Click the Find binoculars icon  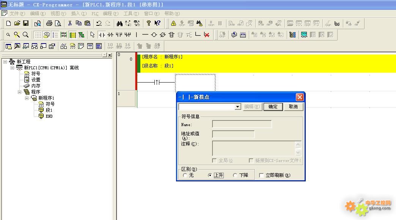coord(119,23)
